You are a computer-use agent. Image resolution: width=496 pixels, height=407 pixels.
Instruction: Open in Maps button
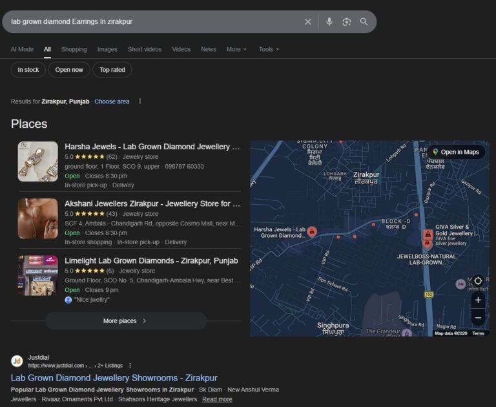coord(456,152)
